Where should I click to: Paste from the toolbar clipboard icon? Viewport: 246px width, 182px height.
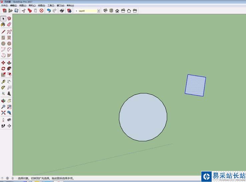(35, 11)
